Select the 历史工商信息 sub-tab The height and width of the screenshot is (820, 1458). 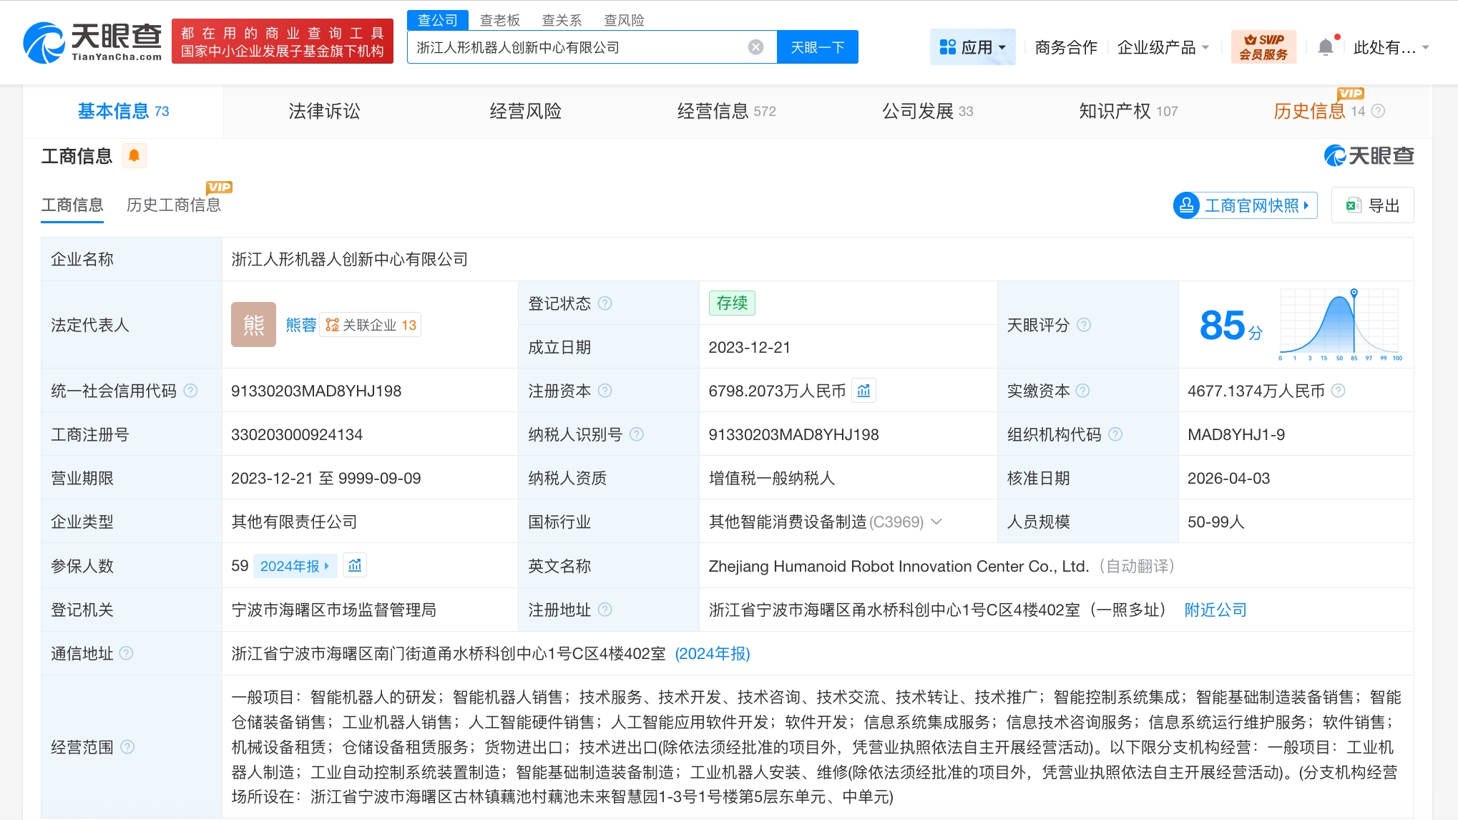point(174,205)
